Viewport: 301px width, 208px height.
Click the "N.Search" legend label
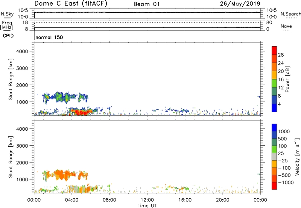pyautogui.click(x=290, y=14)
